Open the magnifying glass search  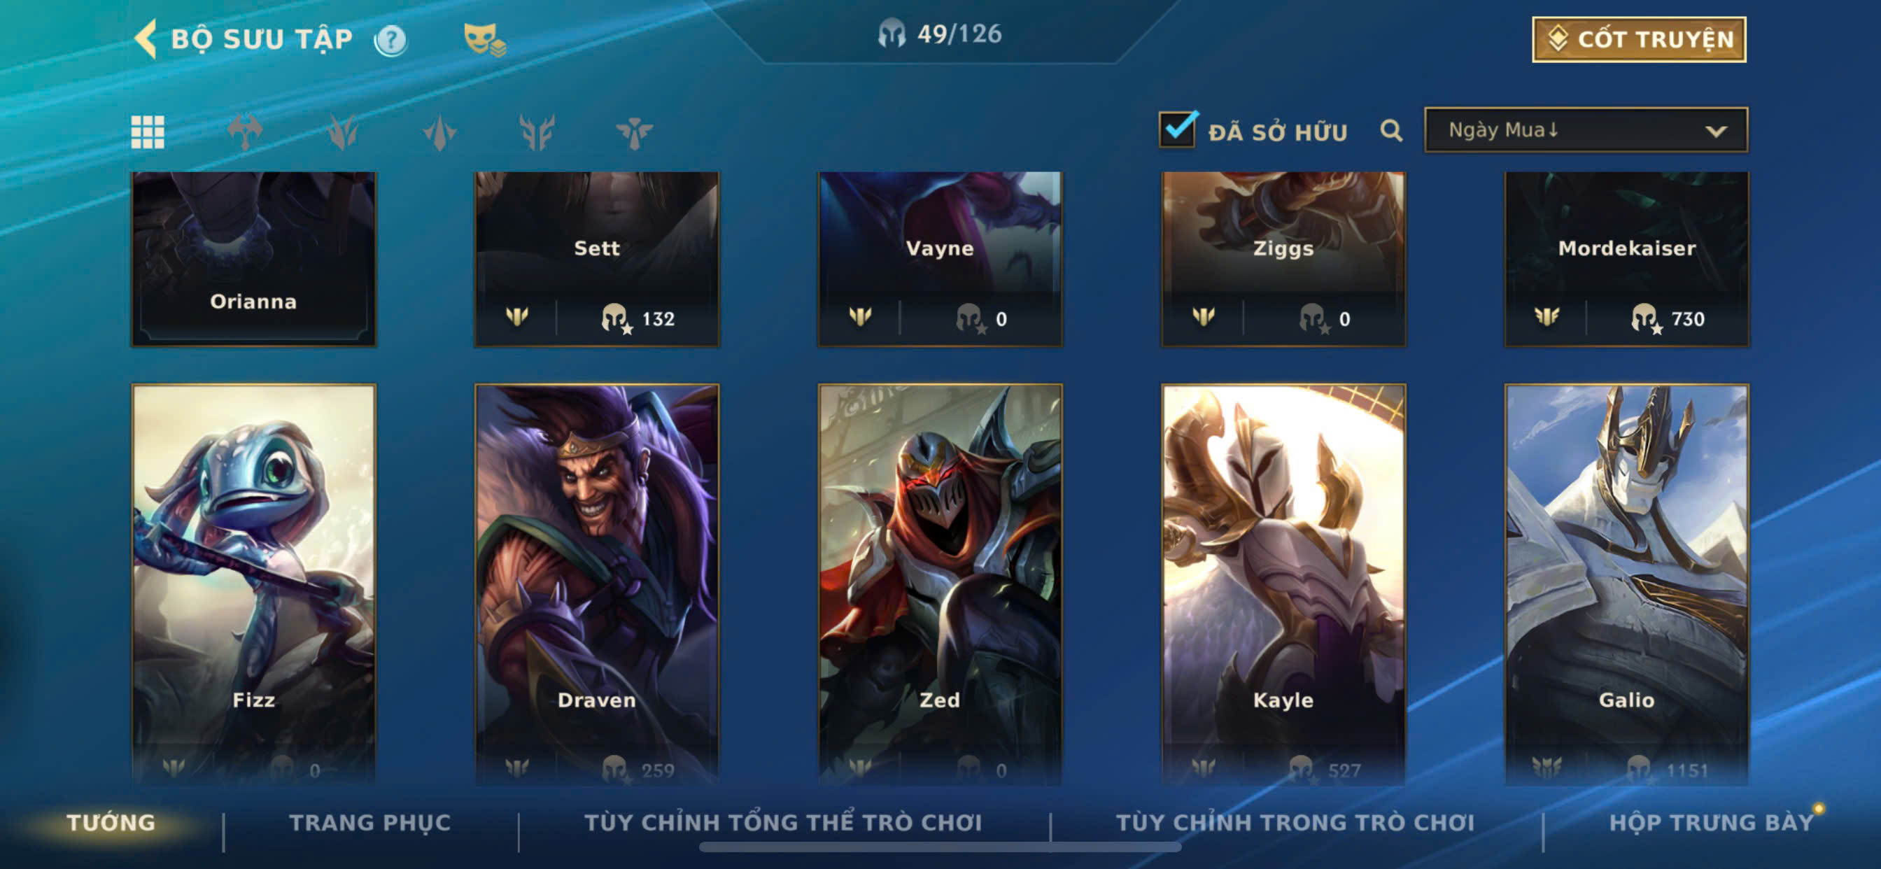1391,131
